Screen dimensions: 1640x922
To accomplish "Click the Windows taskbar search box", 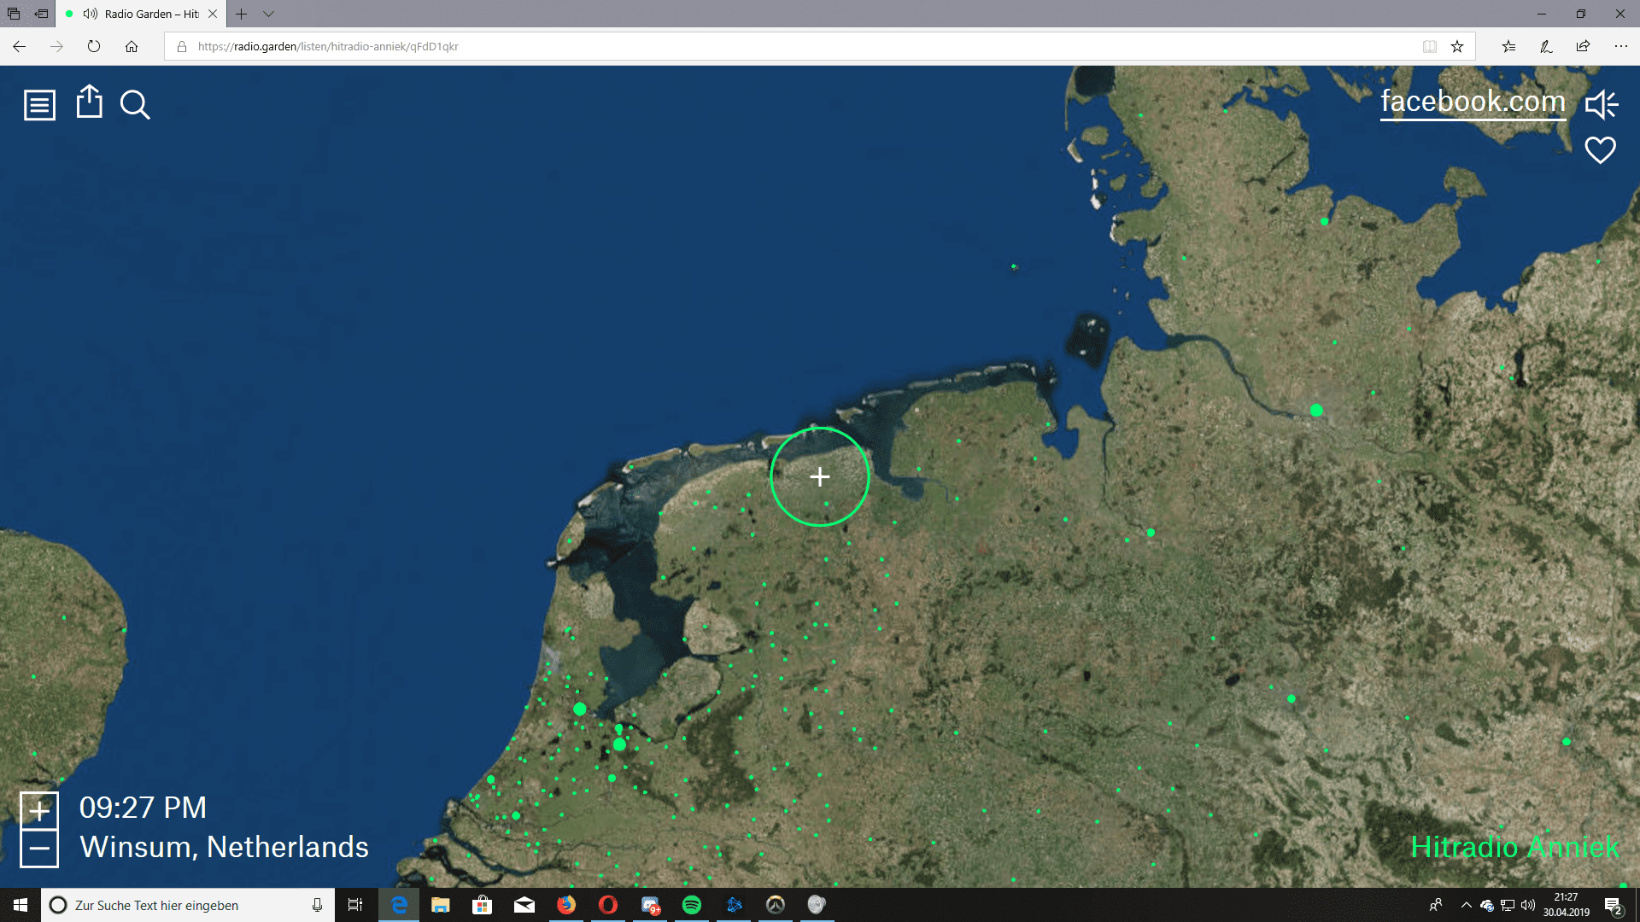I will [x=187, y=905].
